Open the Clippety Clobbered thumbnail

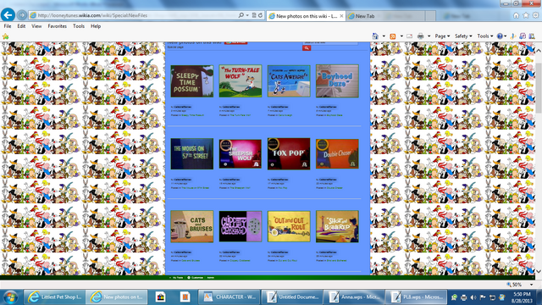tap(241, 226)
